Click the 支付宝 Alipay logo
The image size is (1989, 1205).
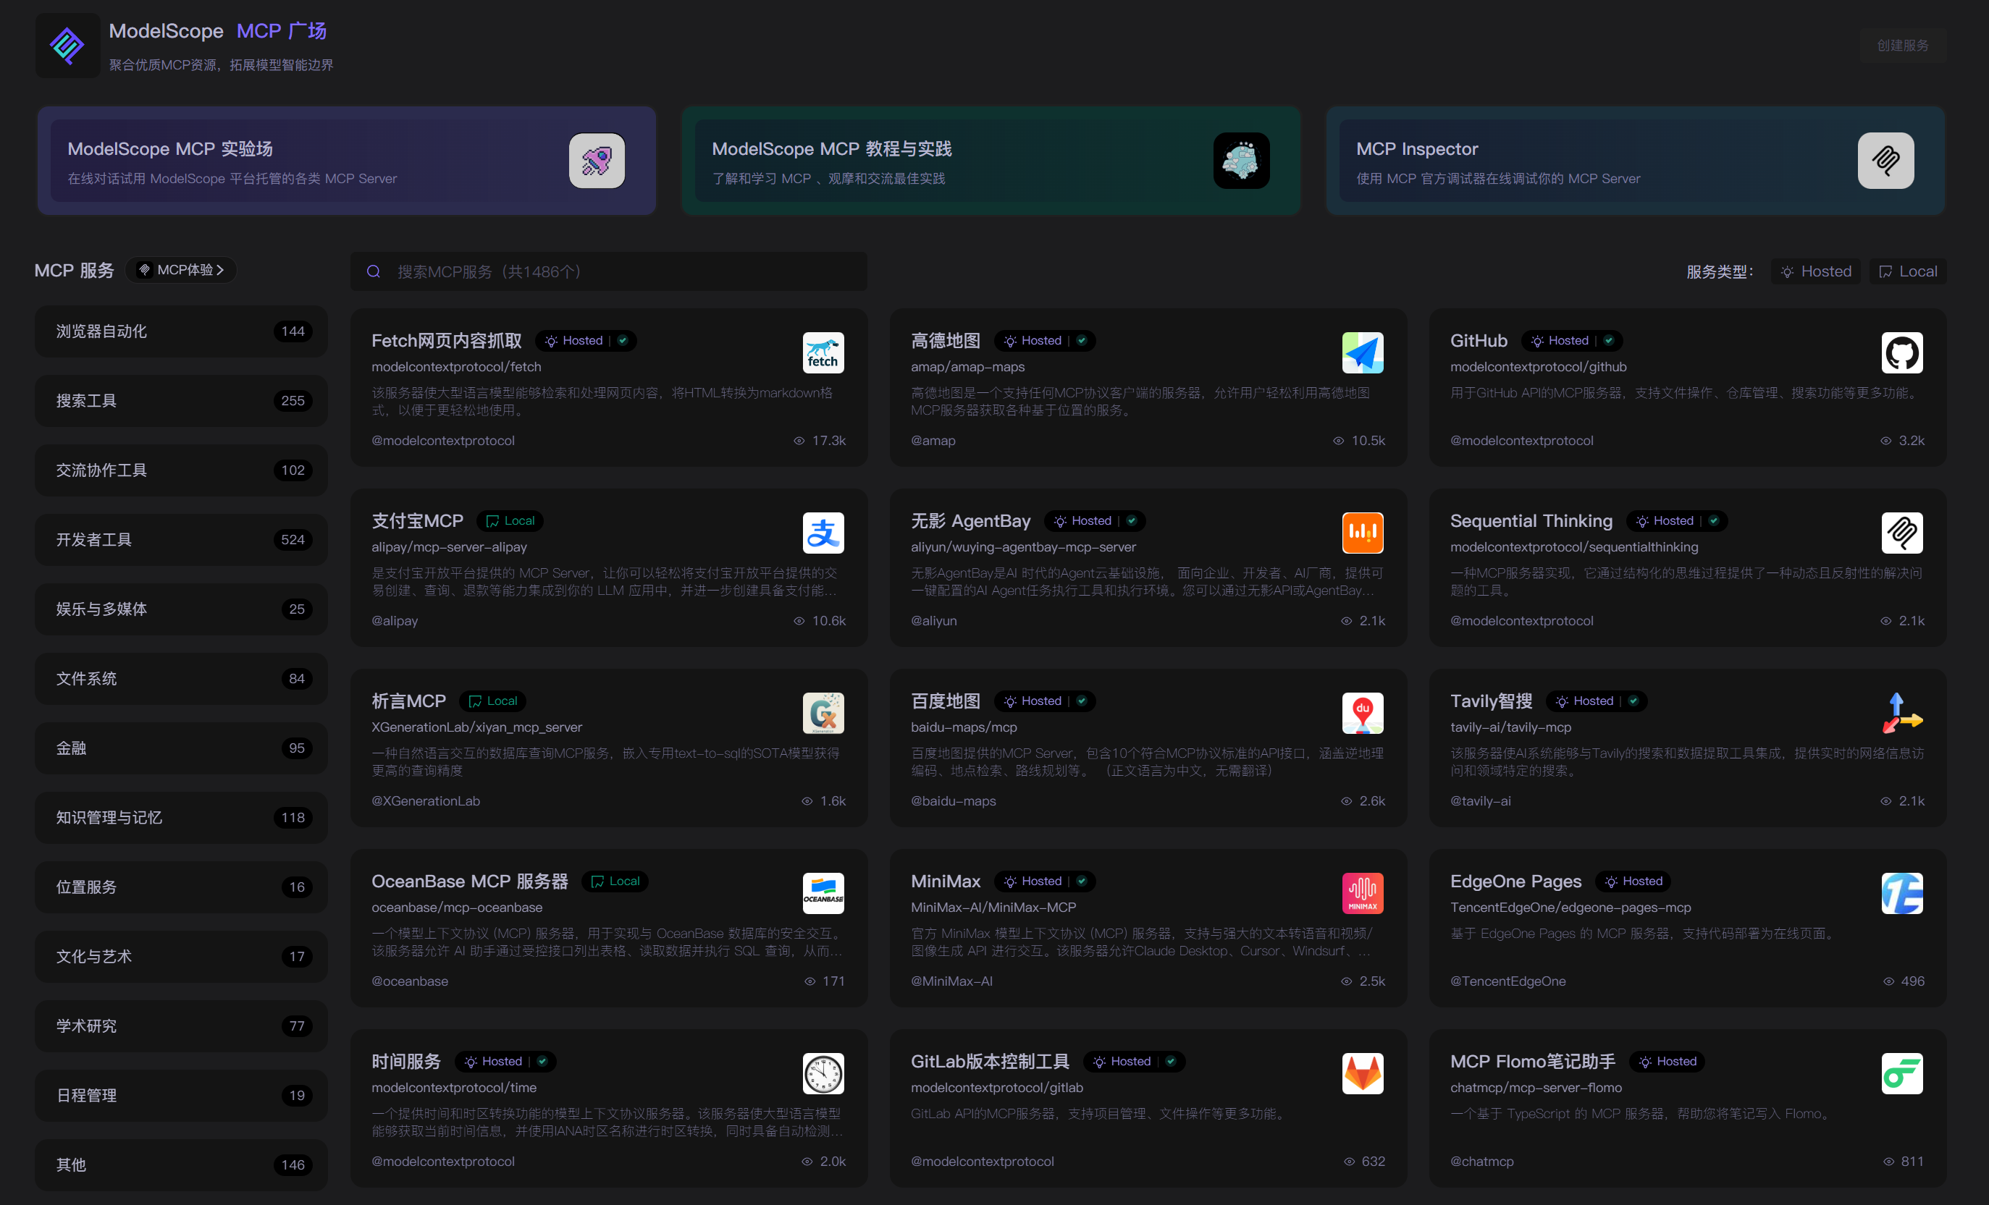(x=823, y=533)
